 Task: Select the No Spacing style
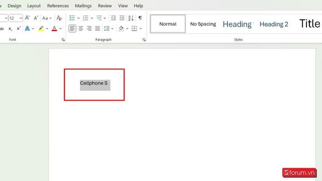203,24
